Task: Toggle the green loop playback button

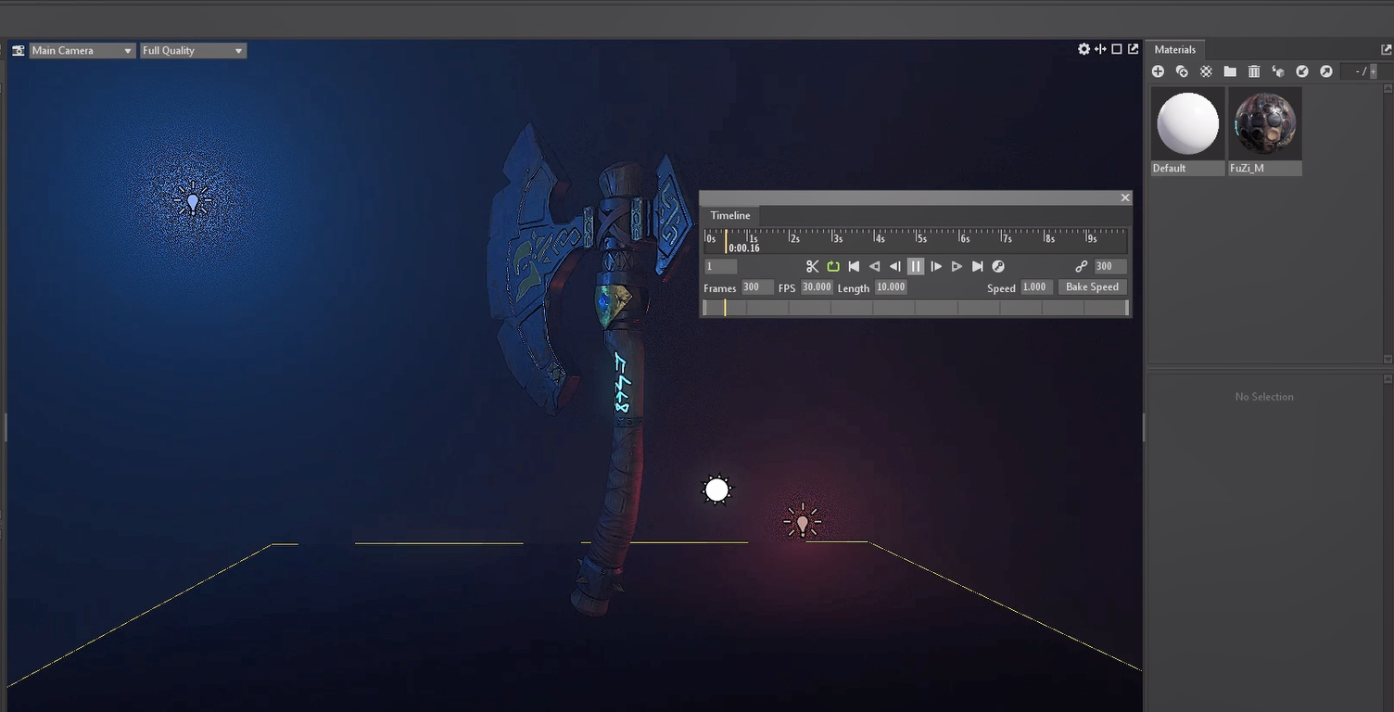Action: pyautogui.click(x=833, y=266)
